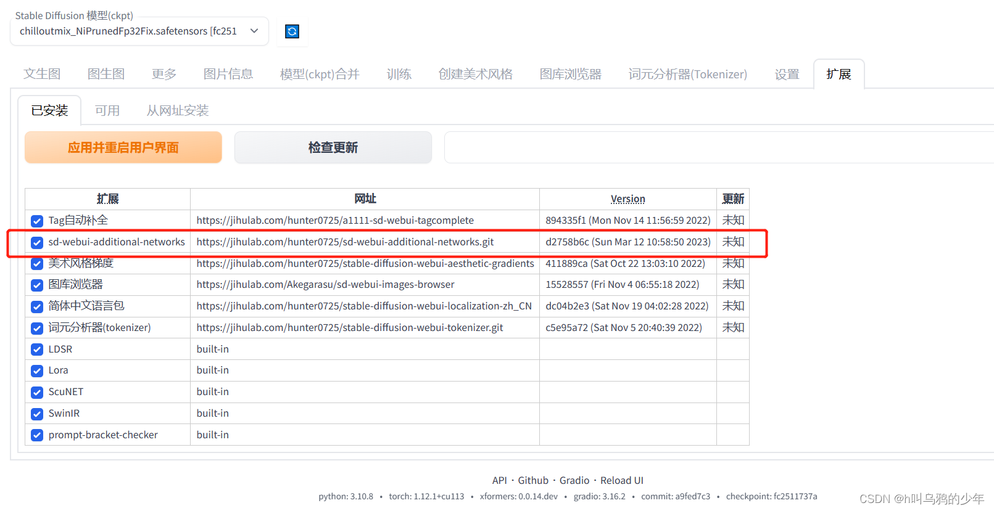
Task: Open the 图生图 tab
Action: tap(106, 74)
